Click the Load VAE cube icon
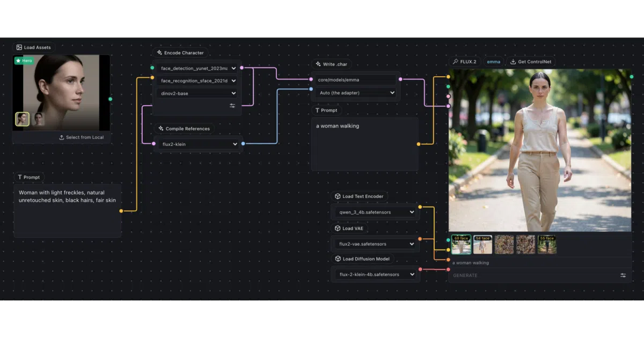This screenshot has height=338, width=644. click(x=338, y=229)
